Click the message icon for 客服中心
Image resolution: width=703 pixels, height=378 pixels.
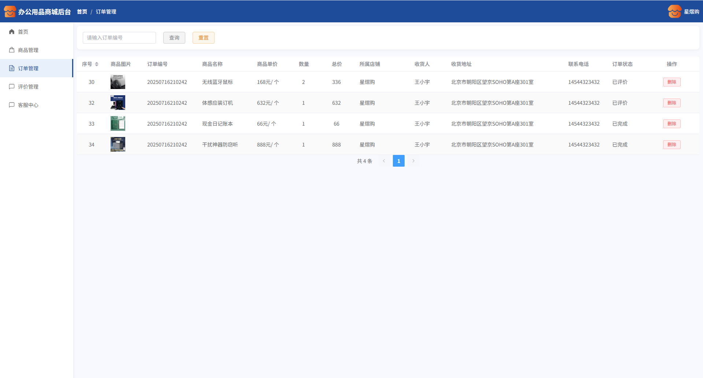pyautogui.click(x=12, y=105)
